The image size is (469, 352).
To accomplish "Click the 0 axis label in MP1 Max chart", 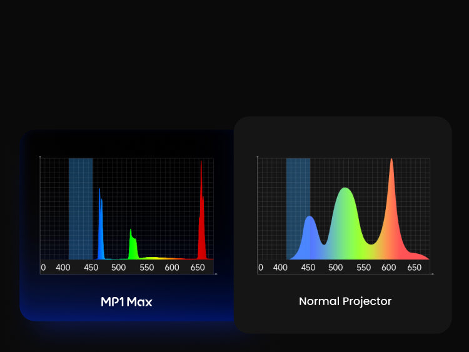I will tap(43, 268).
